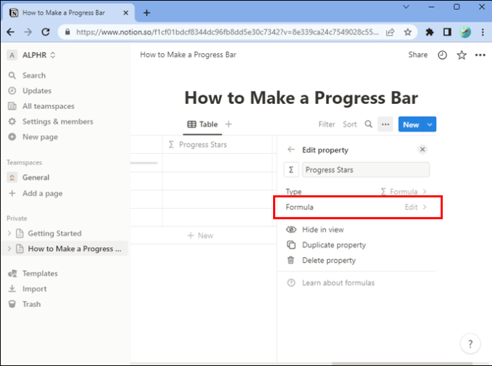Open the page options three-dot menu

tap(480, 55)
